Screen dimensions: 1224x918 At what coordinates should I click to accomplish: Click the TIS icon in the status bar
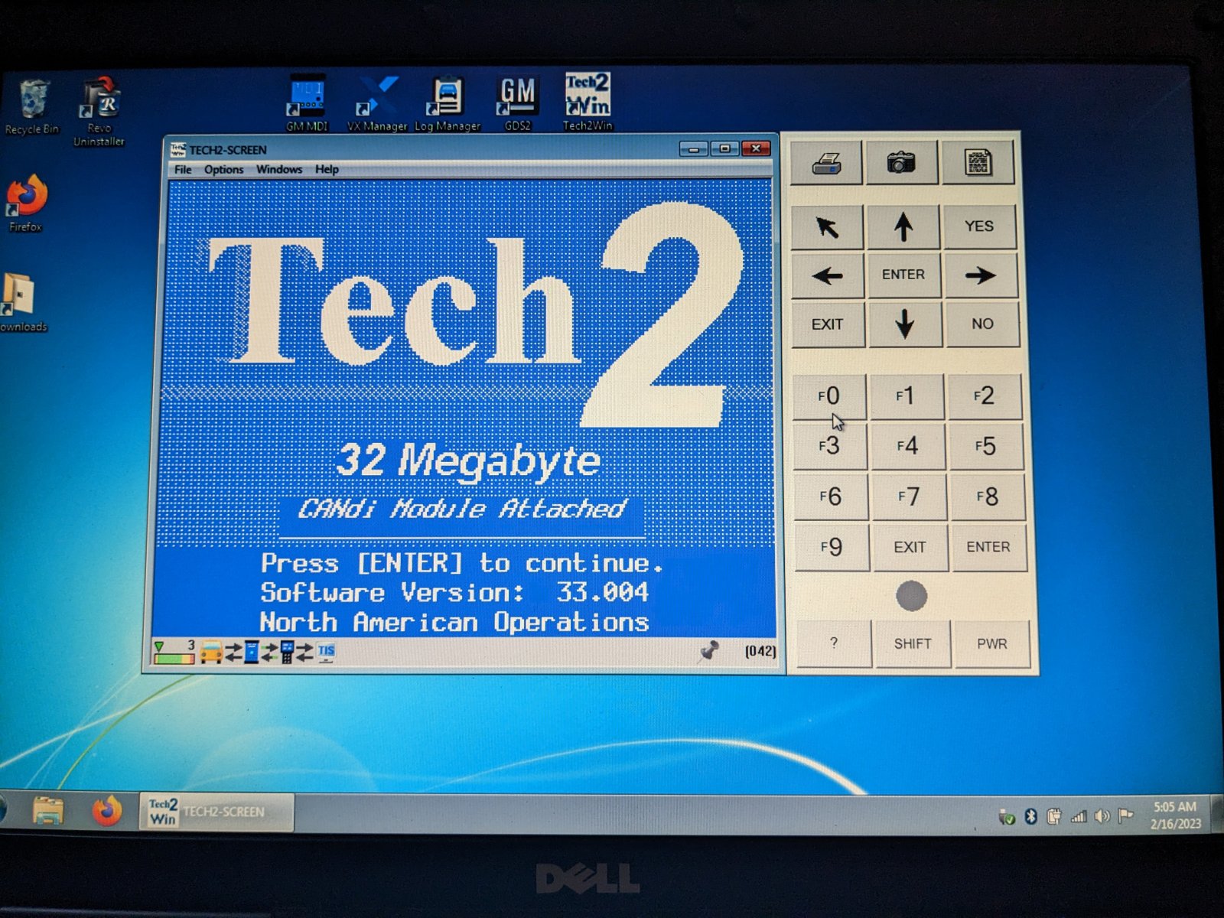[327, 653]
